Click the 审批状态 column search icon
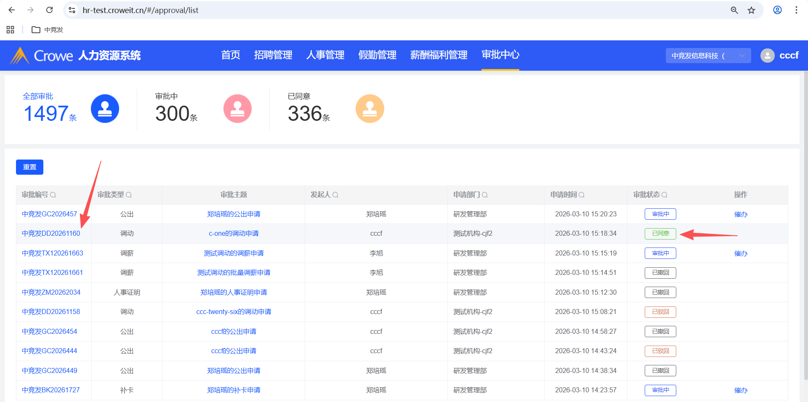Screen dimensions: 808x402 click(x=664, y=195)
